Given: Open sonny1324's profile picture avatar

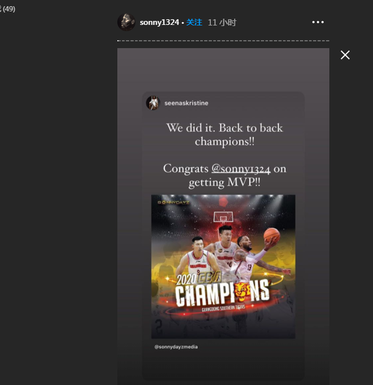Looking at the screenshot, I should point(126,22).
